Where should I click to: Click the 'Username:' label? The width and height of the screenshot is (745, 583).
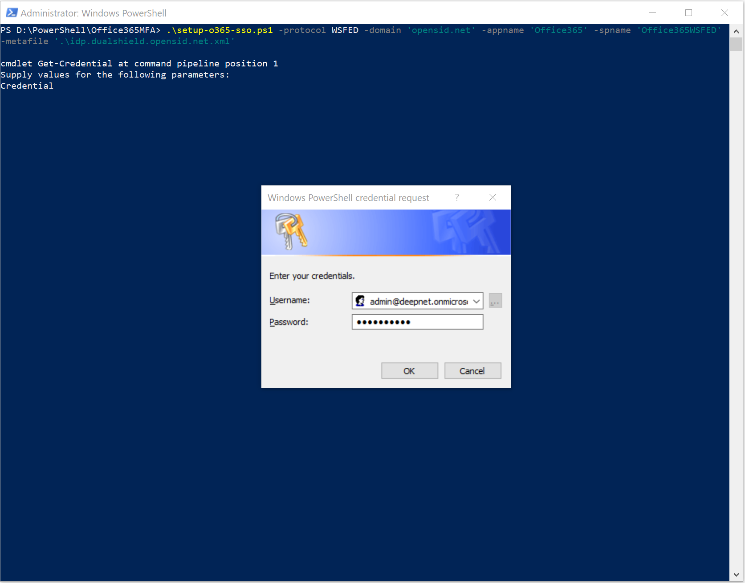[289, 300]
